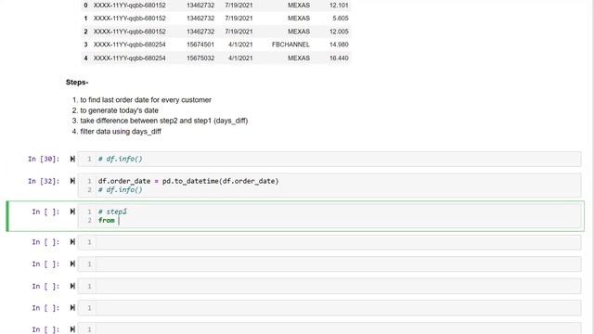Click the value 14.980 in row 3
The image size is (594, 334).
click(x=339, y=45)
